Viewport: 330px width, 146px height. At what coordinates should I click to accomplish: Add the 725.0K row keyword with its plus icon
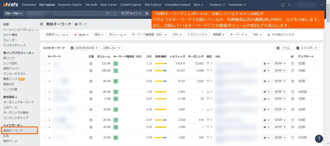(50, 63)
